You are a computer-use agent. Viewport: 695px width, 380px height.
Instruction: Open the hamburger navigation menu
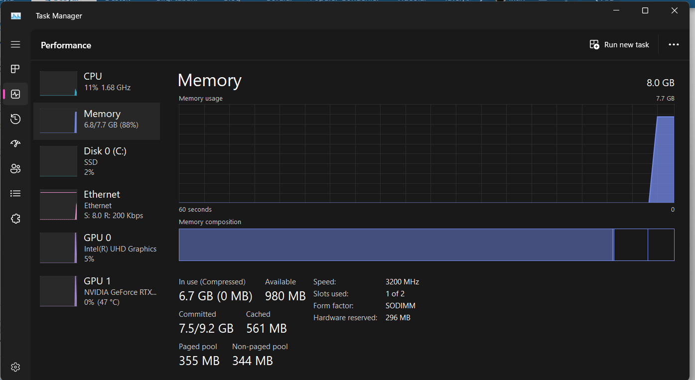pyautogui.click(x=15, y=45)
